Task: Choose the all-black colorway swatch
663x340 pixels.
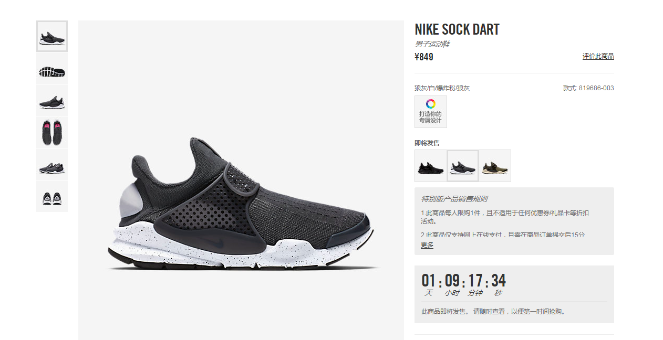Action: [431, 166]
